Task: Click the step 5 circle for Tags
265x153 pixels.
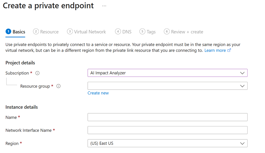Action: pyautogui.click(x=142, y=32)
